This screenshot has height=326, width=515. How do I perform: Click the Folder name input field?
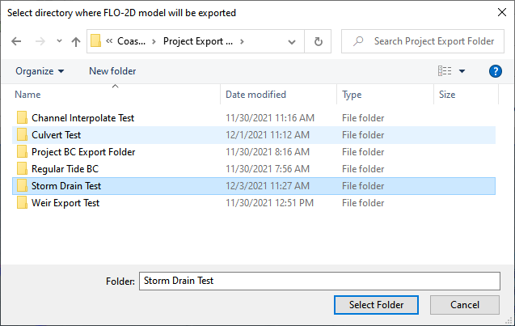pos(319,281)
